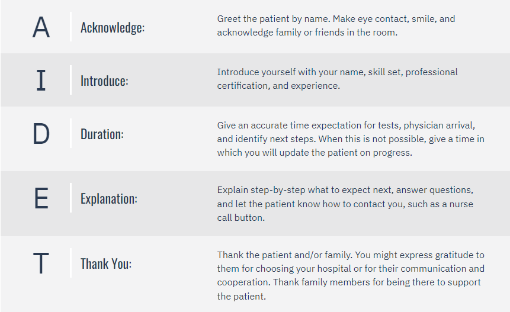Click the 'Greet the patient by name' description

pyautogui.click(x=336, y=25)
